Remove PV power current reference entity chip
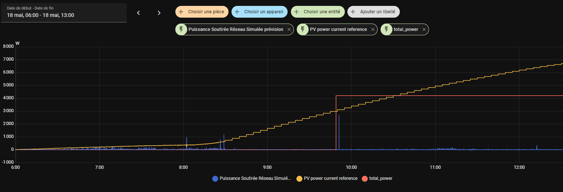This screenshot has width=563, height=192. click(373, 29)
